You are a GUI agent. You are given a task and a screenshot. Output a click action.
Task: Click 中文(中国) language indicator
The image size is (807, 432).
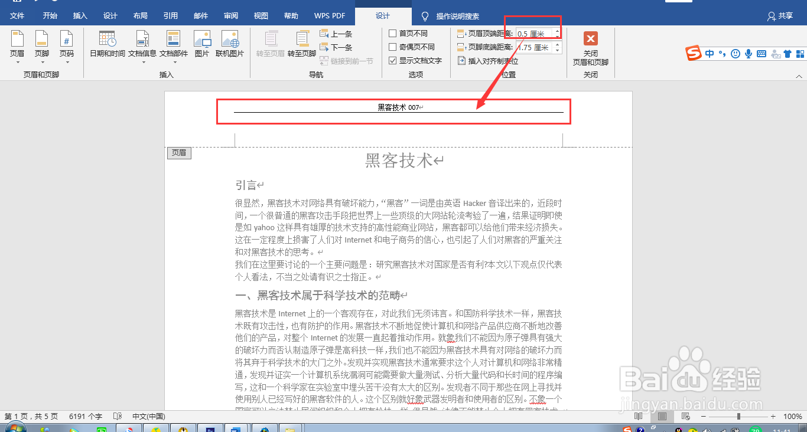tap(148, 416)
